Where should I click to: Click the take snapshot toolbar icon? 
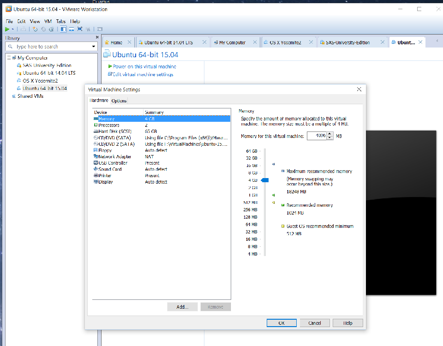pos(35,29)
